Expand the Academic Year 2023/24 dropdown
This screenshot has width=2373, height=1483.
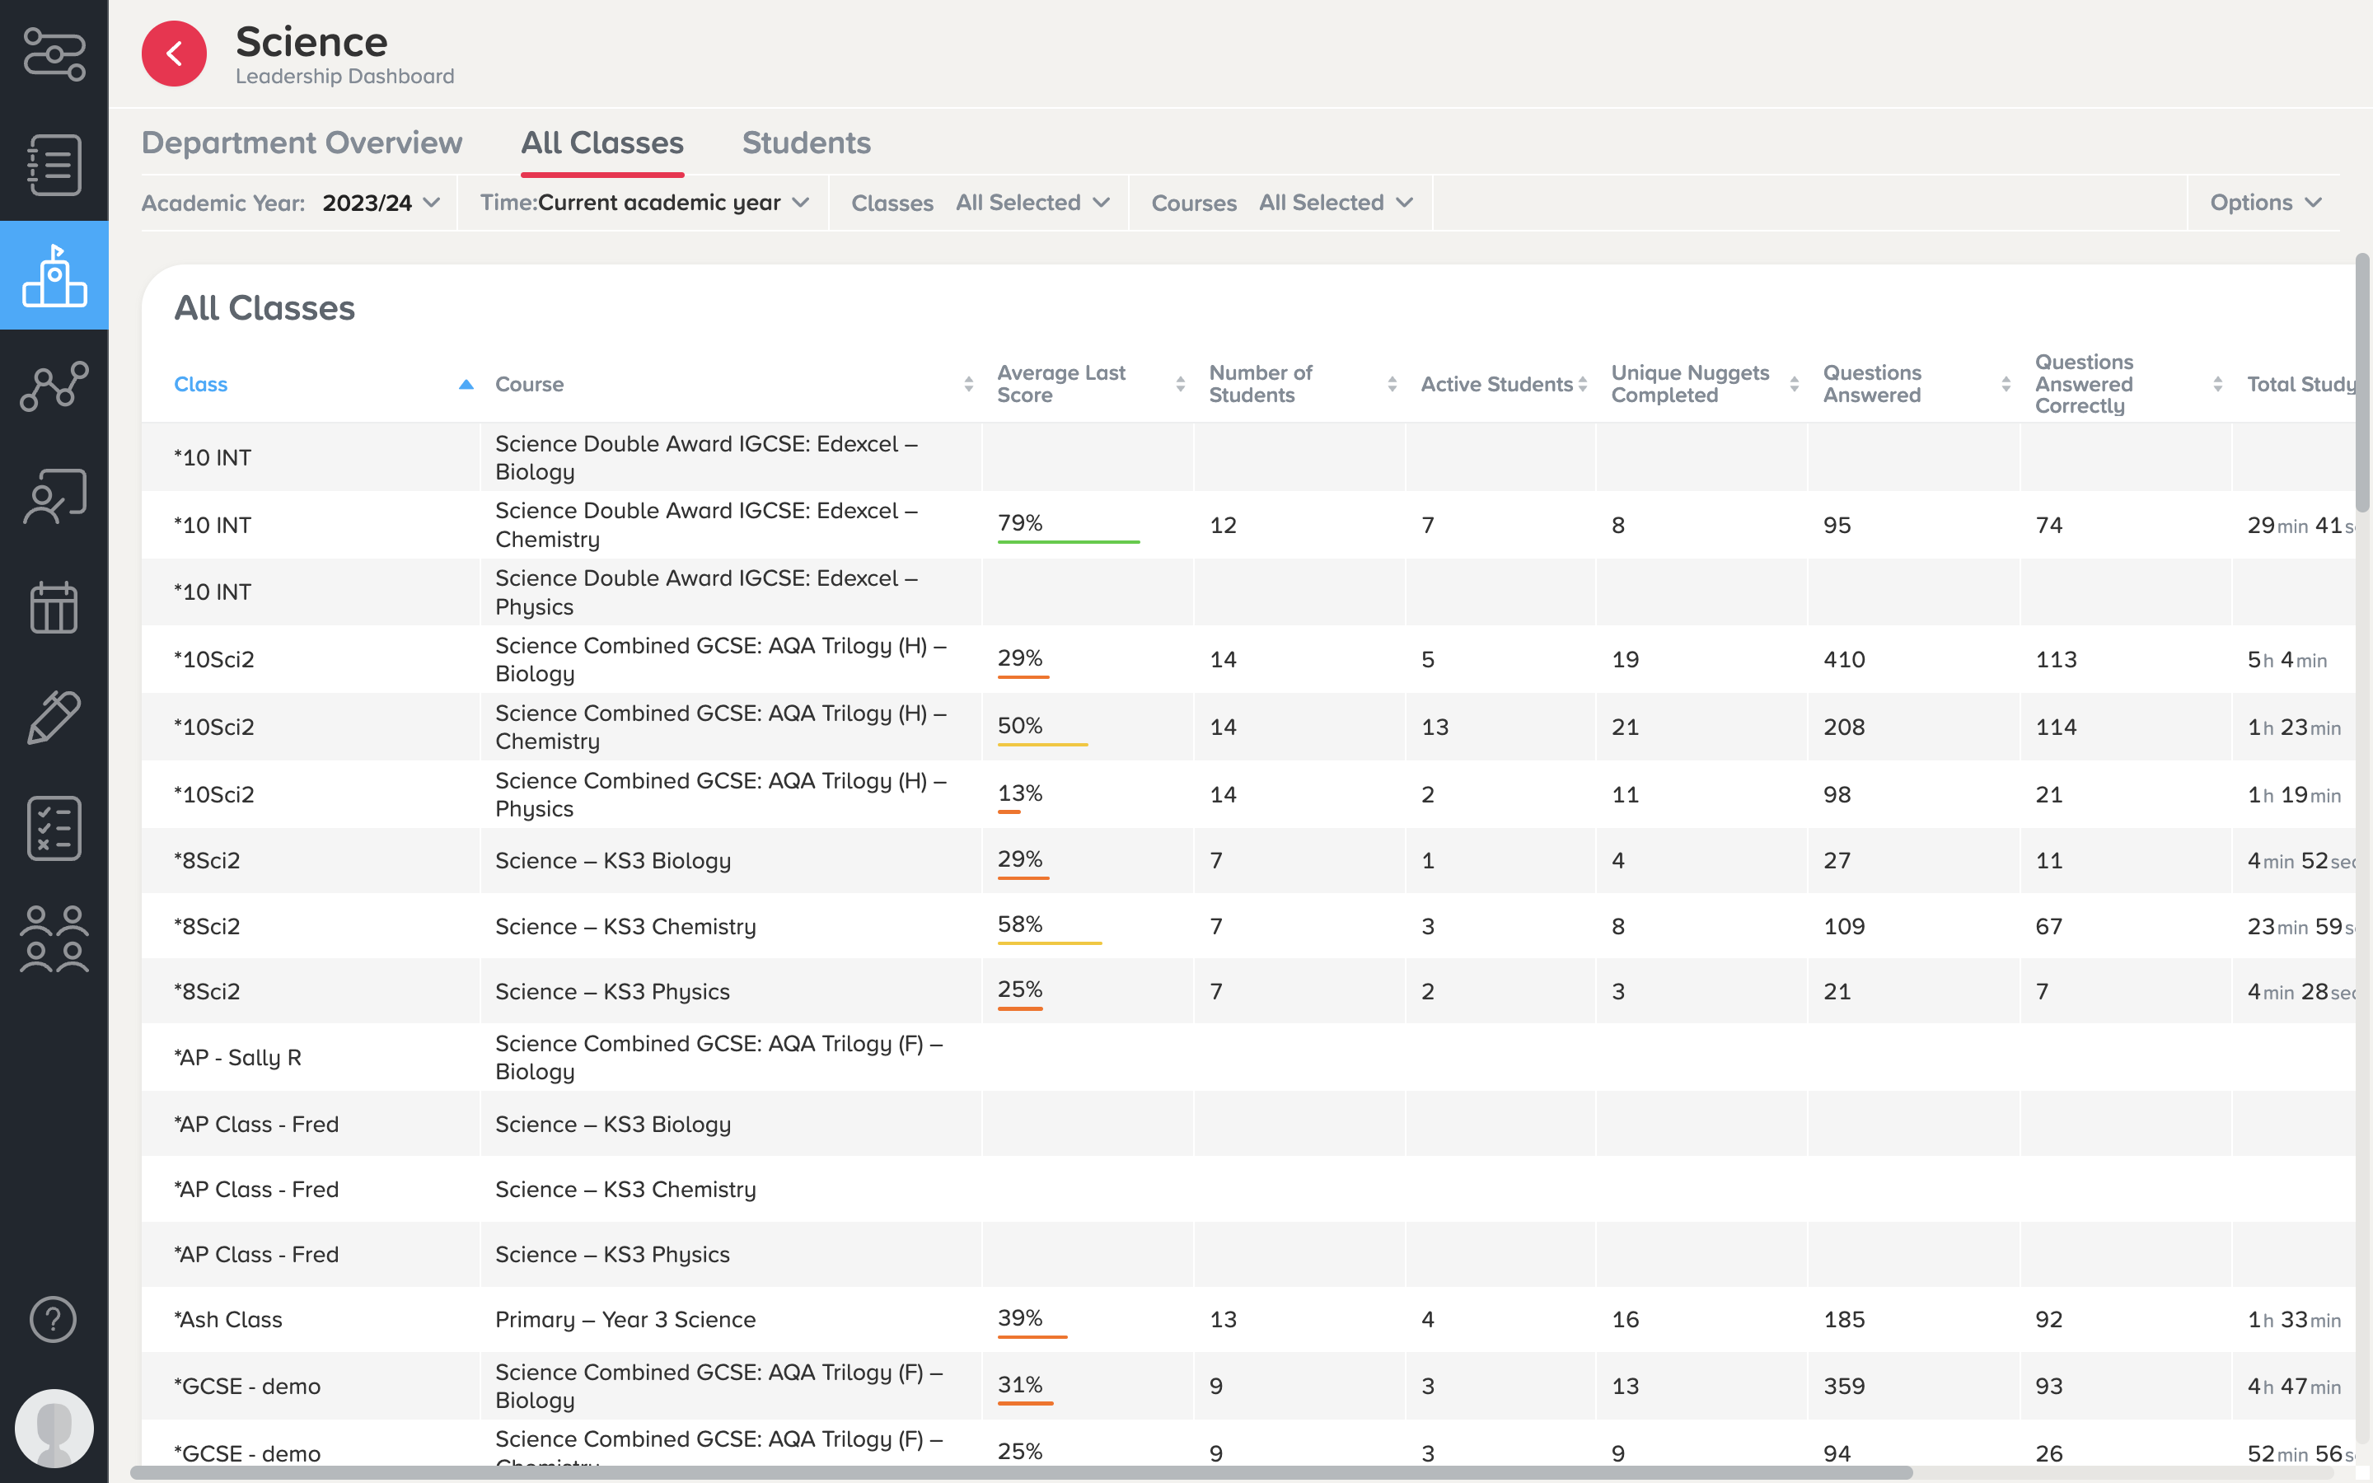pos(381,203)
